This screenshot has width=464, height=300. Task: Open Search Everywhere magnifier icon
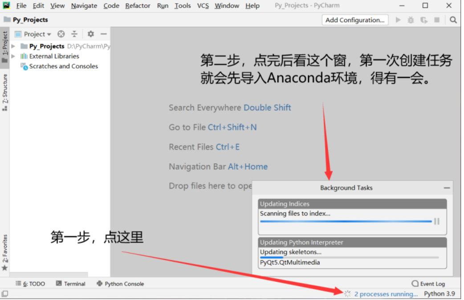click(x=453, y=20)
